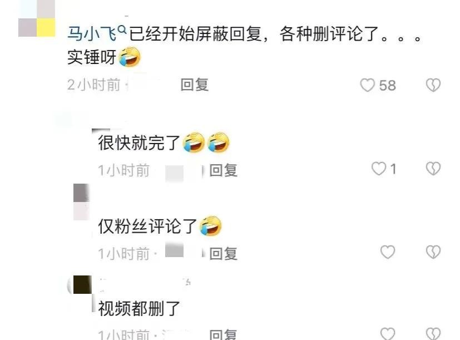Viewport: 460px width, 340px height.
Task: Open avatar above 仅粉丝评论了 reply
Action: click(x=81, y=201)
